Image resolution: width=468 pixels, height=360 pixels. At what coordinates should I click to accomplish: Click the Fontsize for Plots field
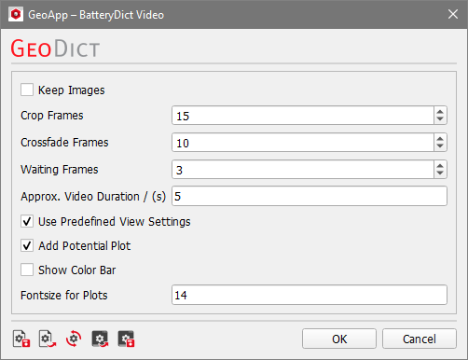(310, 295)
